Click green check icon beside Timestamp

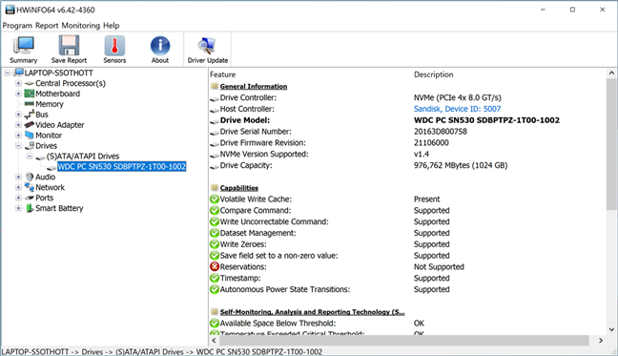[x=215, y=278]
